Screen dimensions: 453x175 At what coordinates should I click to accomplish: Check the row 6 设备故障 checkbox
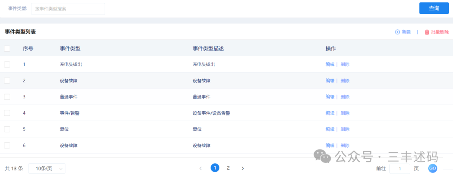tap(7, 146)
